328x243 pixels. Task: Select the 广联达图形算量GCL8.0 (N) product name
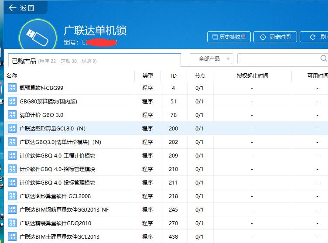tap(52, 129)
